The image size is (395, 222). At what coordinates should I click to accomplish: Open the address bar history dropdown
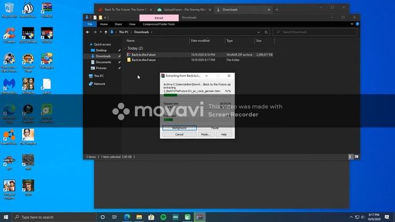pos(259,32)
